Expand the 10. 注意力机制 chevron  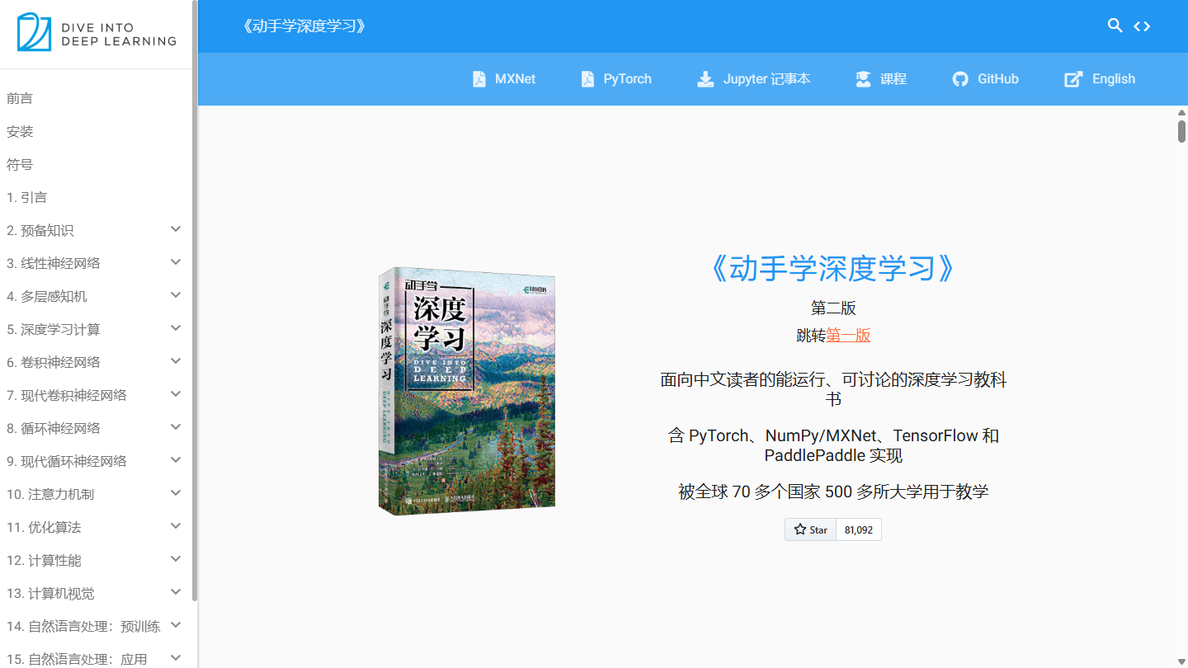click(176, 493)
